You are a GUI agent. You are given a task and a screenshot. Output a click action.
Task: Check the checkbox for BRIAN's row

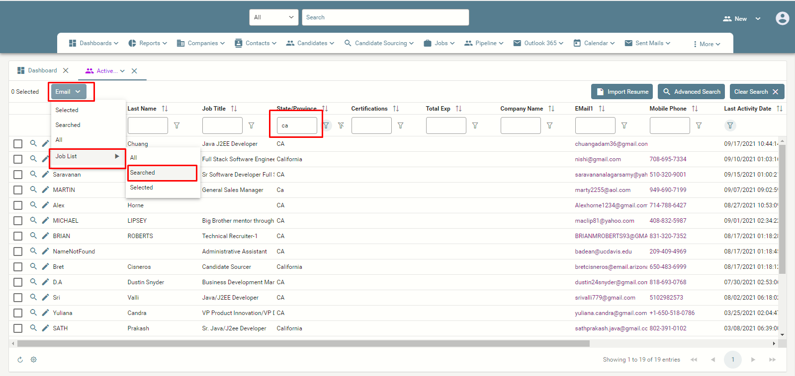pyautogui.click(x=18, y=236)
